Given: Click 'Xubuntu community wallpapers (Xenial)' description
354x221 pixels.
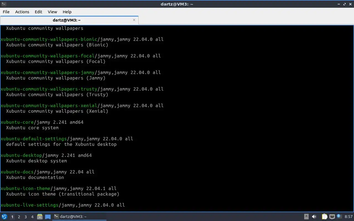Looking at the screenshot, I should (57, 111).
